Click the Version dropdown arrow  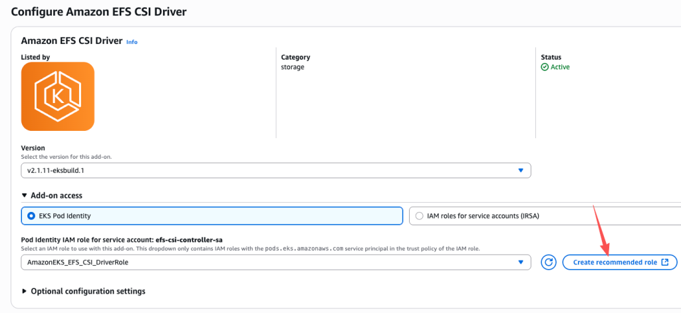521,171
